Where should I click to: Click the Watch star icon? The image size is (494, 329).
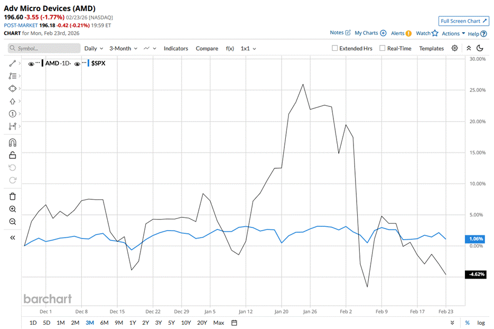tap(435, 33)
